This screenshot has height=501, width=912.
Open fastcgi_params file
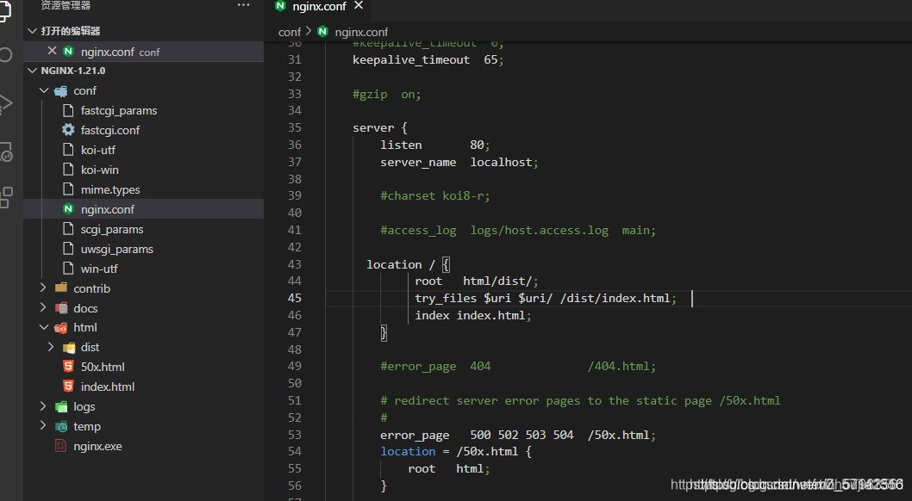point(119,110)
